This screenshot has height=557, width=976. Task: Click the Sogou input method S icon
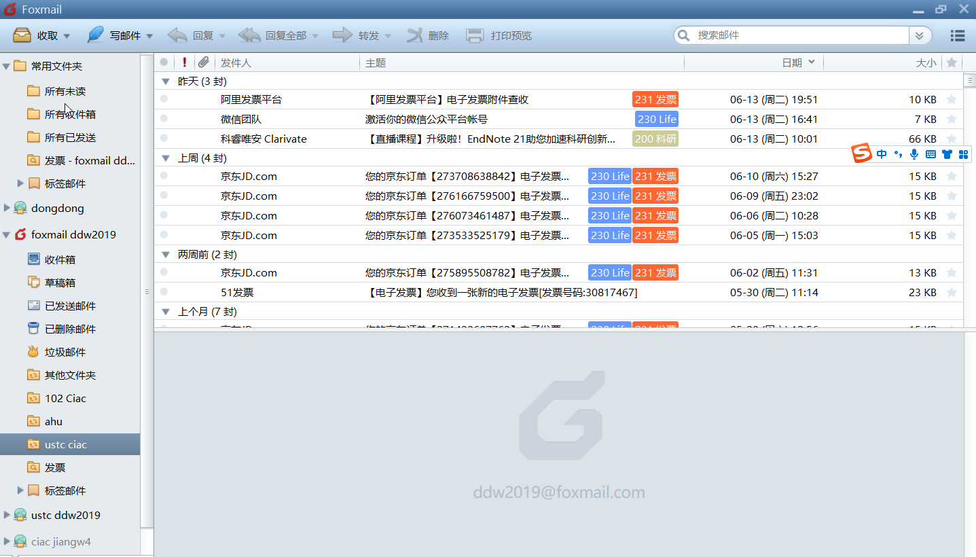862,154
